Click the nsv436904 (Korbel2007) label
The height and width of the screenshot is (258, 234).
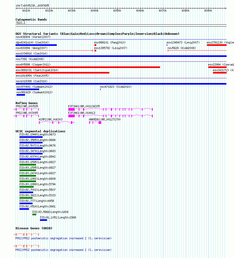point(33,37)
